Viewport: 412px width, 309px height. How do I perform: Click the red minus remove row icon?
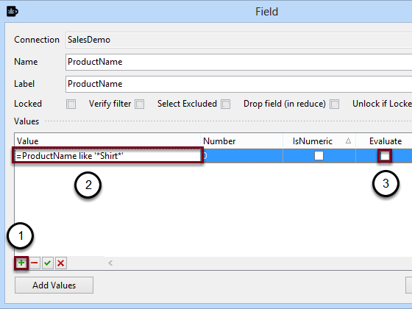pos(35,263)
